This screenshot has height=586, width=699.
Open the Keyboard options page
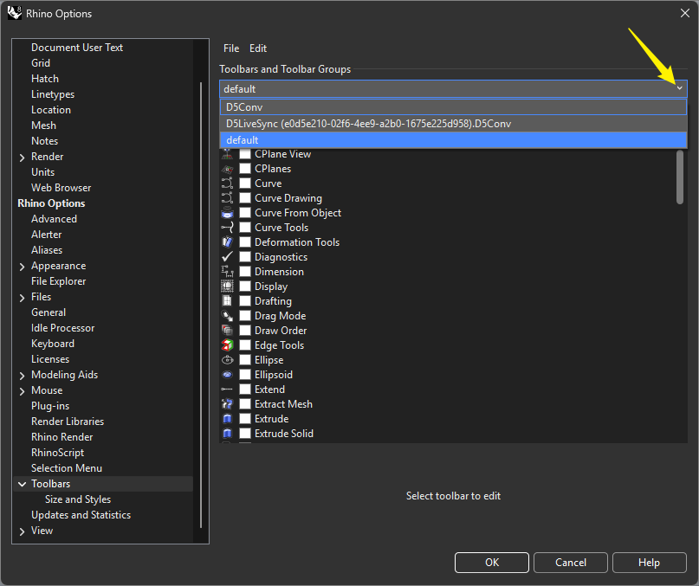click(53, 344)
